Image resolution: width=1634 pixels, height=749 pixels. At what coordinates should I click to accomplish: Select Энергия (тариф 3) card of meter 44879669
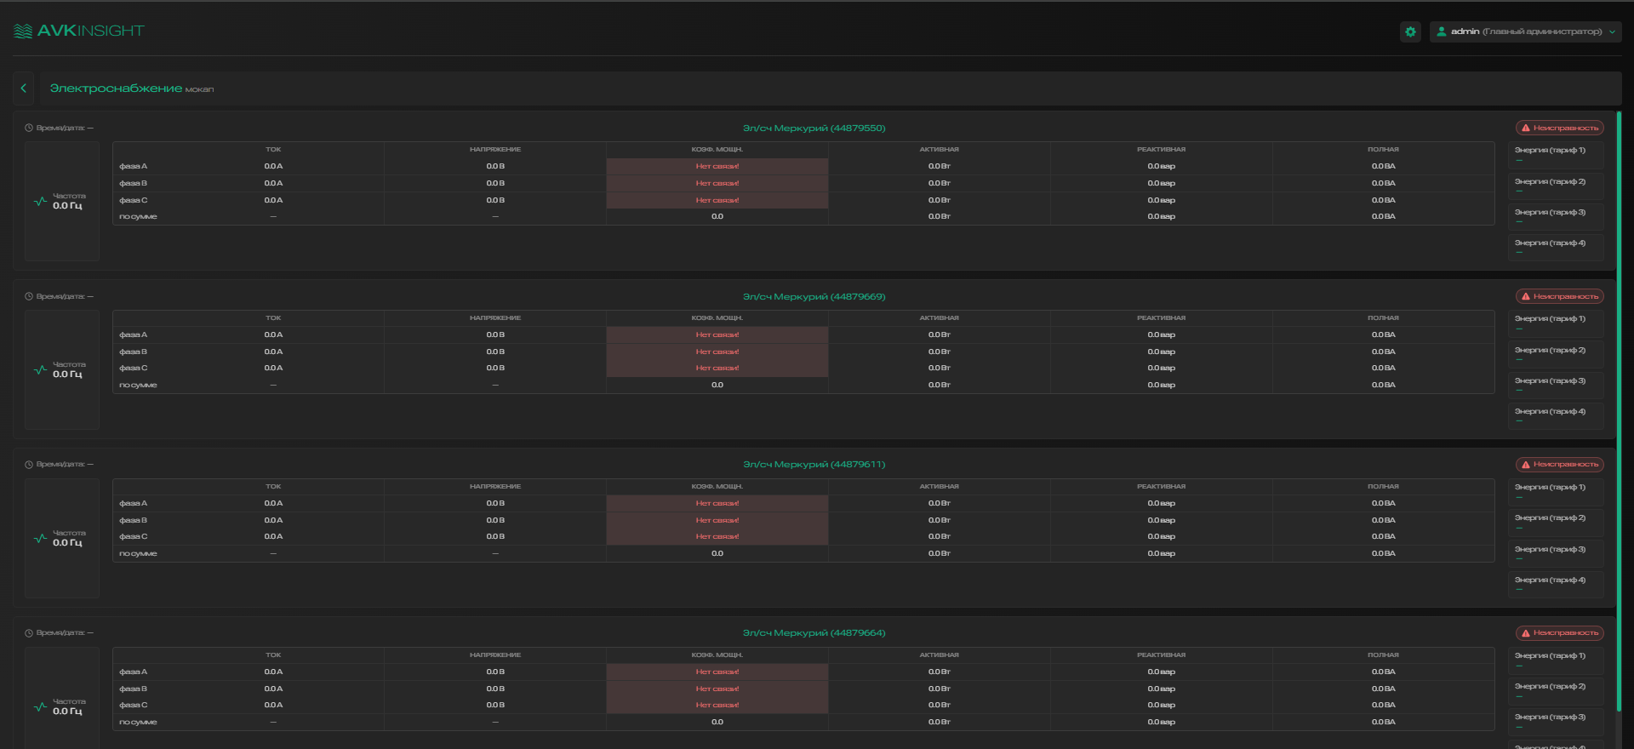tap(1556, 385)
